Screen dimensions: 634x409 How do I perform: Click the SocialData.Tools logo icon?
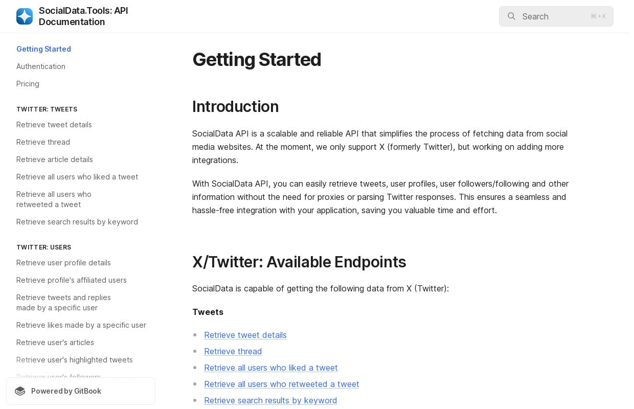pos(25,16)
